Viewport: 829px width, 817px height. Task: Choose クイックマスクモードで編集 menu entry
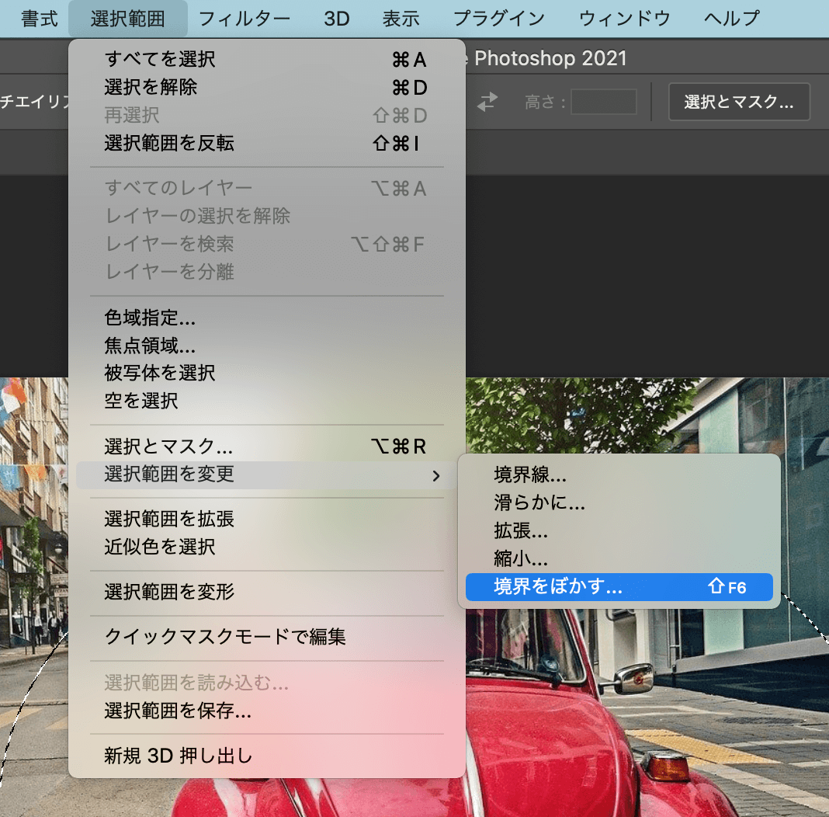(x=266, y=637)
